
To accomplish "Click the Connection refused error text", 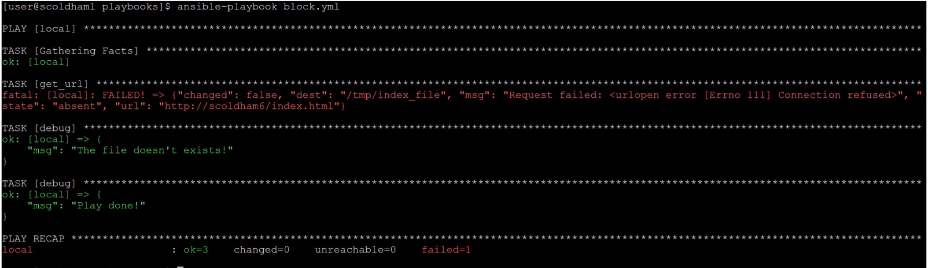I will point(837,95).
